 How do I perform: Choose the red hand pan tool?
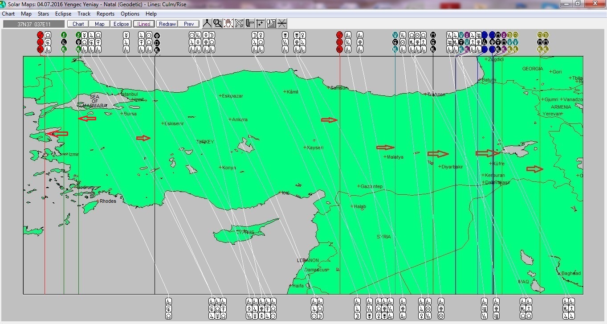[228, 24]
